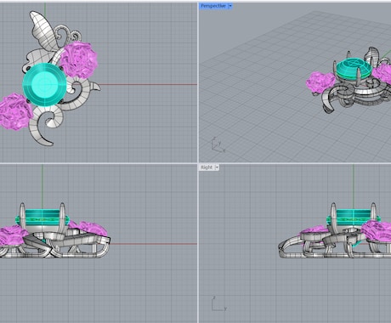Select the pink flower beside gemstone in Right viewport

pyautogui.click(x=377, y=230)
